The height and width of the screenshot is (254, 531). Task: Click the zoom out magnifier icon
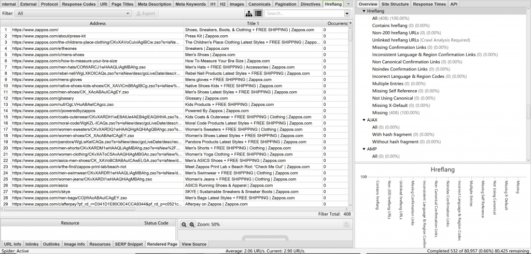[184, 224]
